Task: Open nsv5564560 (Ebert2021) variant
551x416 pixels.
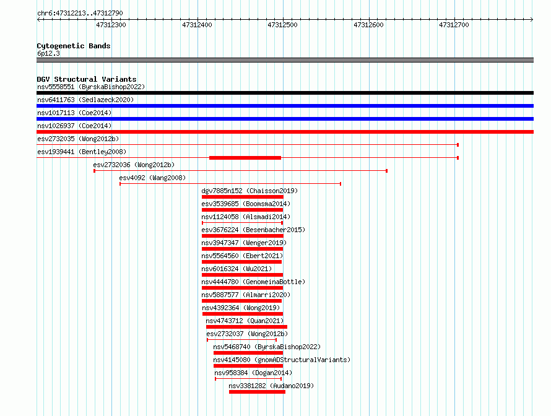Action: (242, 256)
